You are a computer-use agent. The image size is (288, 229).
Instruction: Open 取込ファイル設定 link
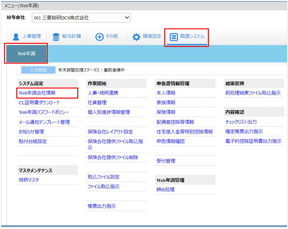pyautogui.click(x=104, y=177)
